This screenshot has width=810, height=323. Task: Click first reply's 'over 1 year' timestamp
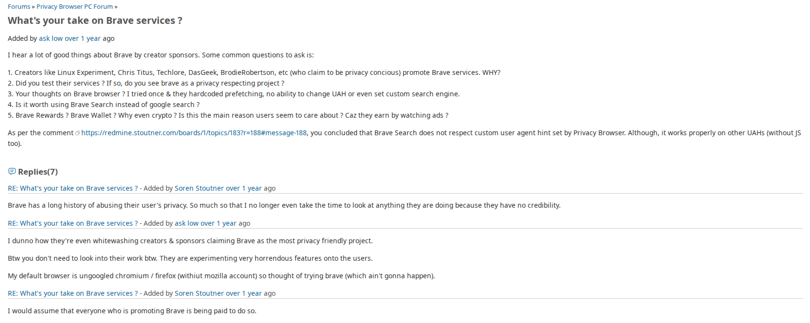click(x=244, y=188)
